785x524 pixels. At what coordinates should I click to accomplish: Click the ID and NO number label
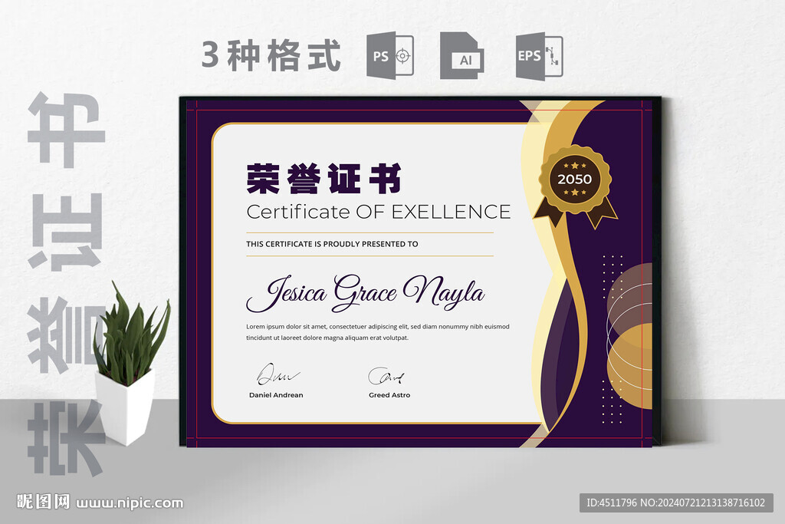(x=676, y=503)
